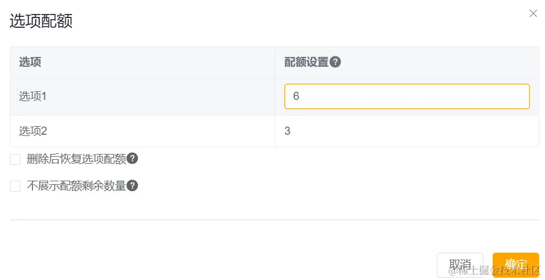Viewport: 545px width, 280px height.
Task: Tick the checkbox beside 删除后恢复选项配额
Action: [15, 159]
